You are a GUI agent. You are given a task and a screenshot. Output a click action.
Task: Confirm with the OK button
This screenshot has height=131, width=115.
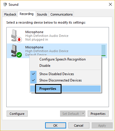[x=55, y=126]
